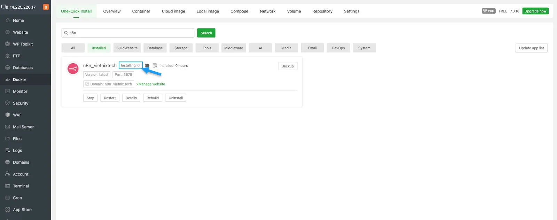Click the Manage website link
557x220 pixels.
(151, 84)
